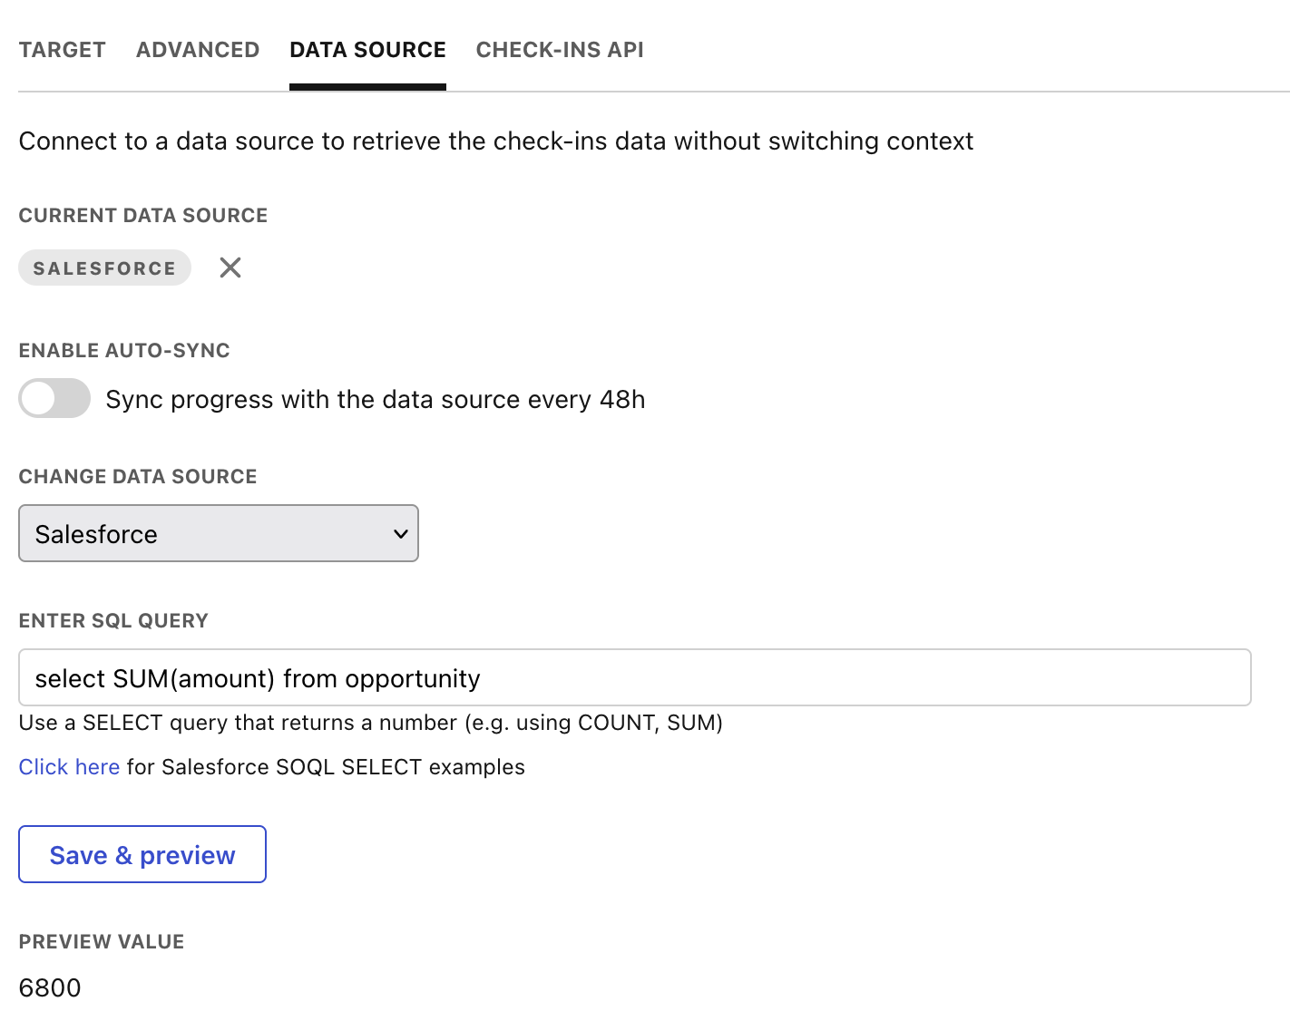Click the SALESFORCE data source badge

pyautogui.click(x=104, y=268)
